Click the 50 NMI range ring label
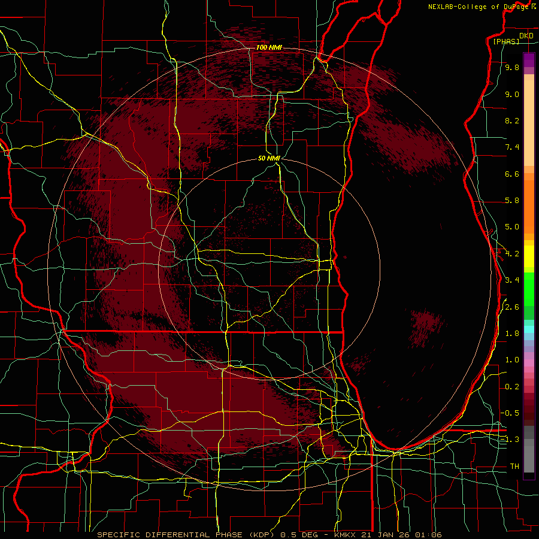 coord(269,158)
